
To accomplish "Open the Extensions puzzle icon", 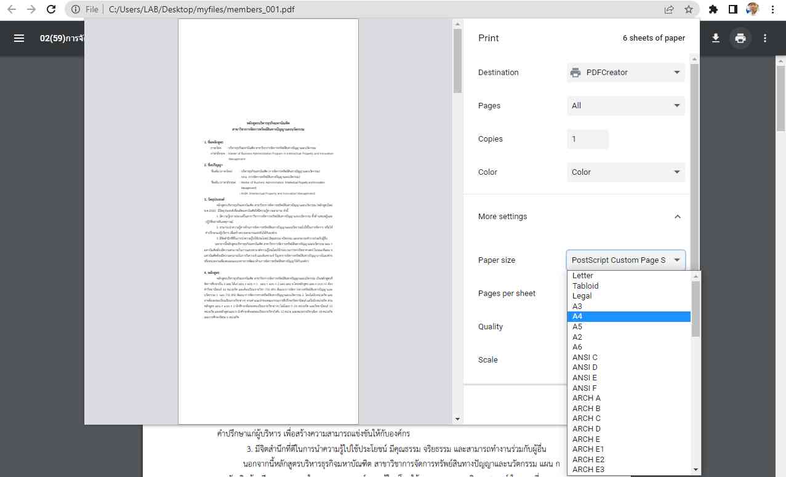I will (x=713, y=9).
